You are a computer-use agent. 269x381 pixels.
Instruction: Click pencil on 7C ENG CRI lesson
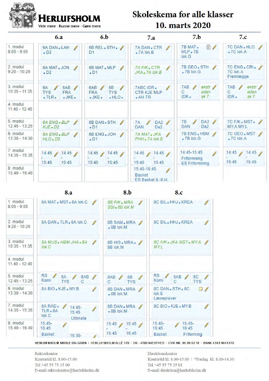click(x=260, y=68)
